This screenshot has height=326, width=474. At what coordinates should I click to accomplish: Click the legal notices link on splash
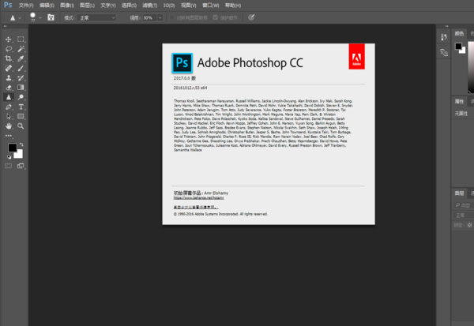(196, 207)
